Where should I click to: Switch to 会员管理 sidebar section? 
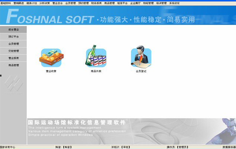pos(14,44)
